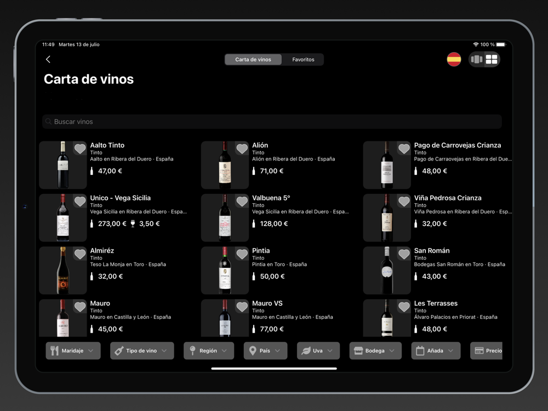Open the Maridaje filter dropdown
This screenshot has height=411, width=548.
(x=73, y=351)
